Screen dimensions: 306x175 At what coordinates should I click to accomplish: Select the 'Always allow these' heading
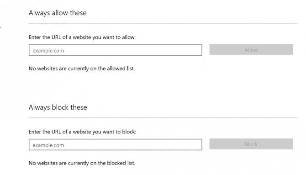[58, 13]
